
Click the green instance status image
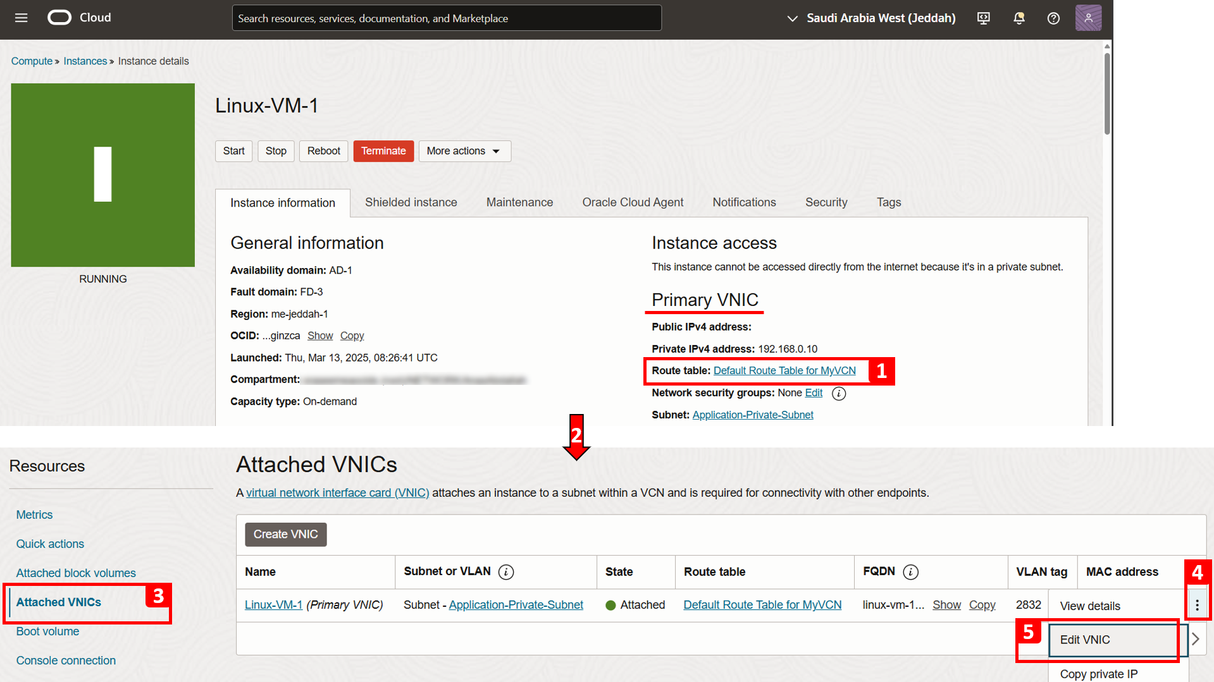[102, 175]
